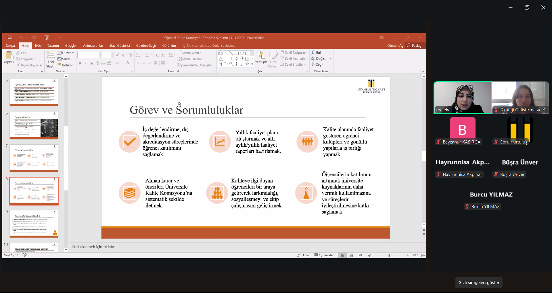The width and height of the screenshot is (552, 293).
Task: Select slide 7 thumbnail
Action: [34, 158]
